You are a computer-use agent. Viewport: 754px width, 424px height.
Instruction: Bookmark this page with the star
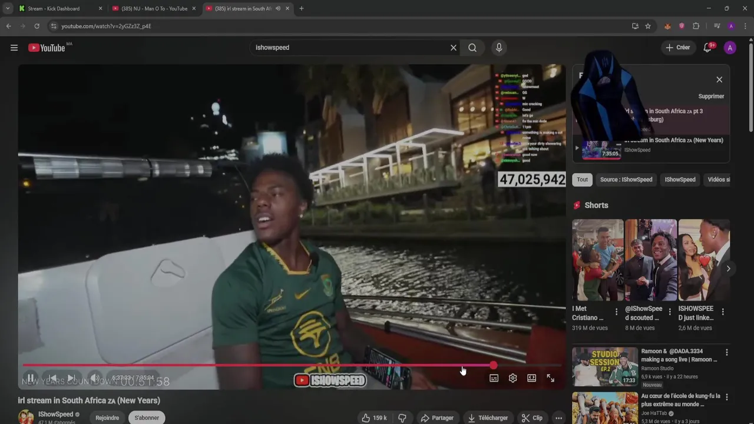pyautogui.click(x=648, y=26)
